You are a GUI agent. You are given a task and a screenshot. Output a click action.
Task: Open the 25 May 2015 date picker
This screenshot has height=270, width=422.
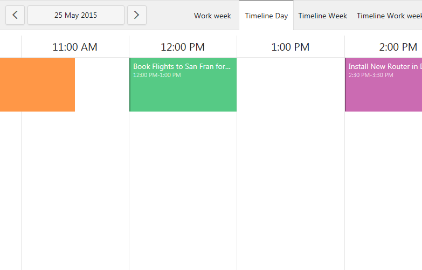(x=76, y=15)
